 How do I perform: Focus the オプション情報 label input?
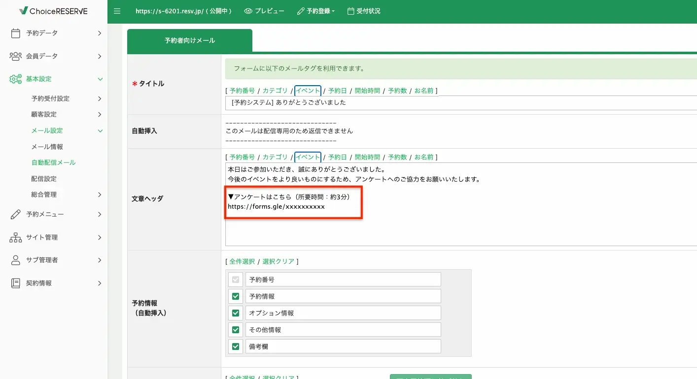343,313
